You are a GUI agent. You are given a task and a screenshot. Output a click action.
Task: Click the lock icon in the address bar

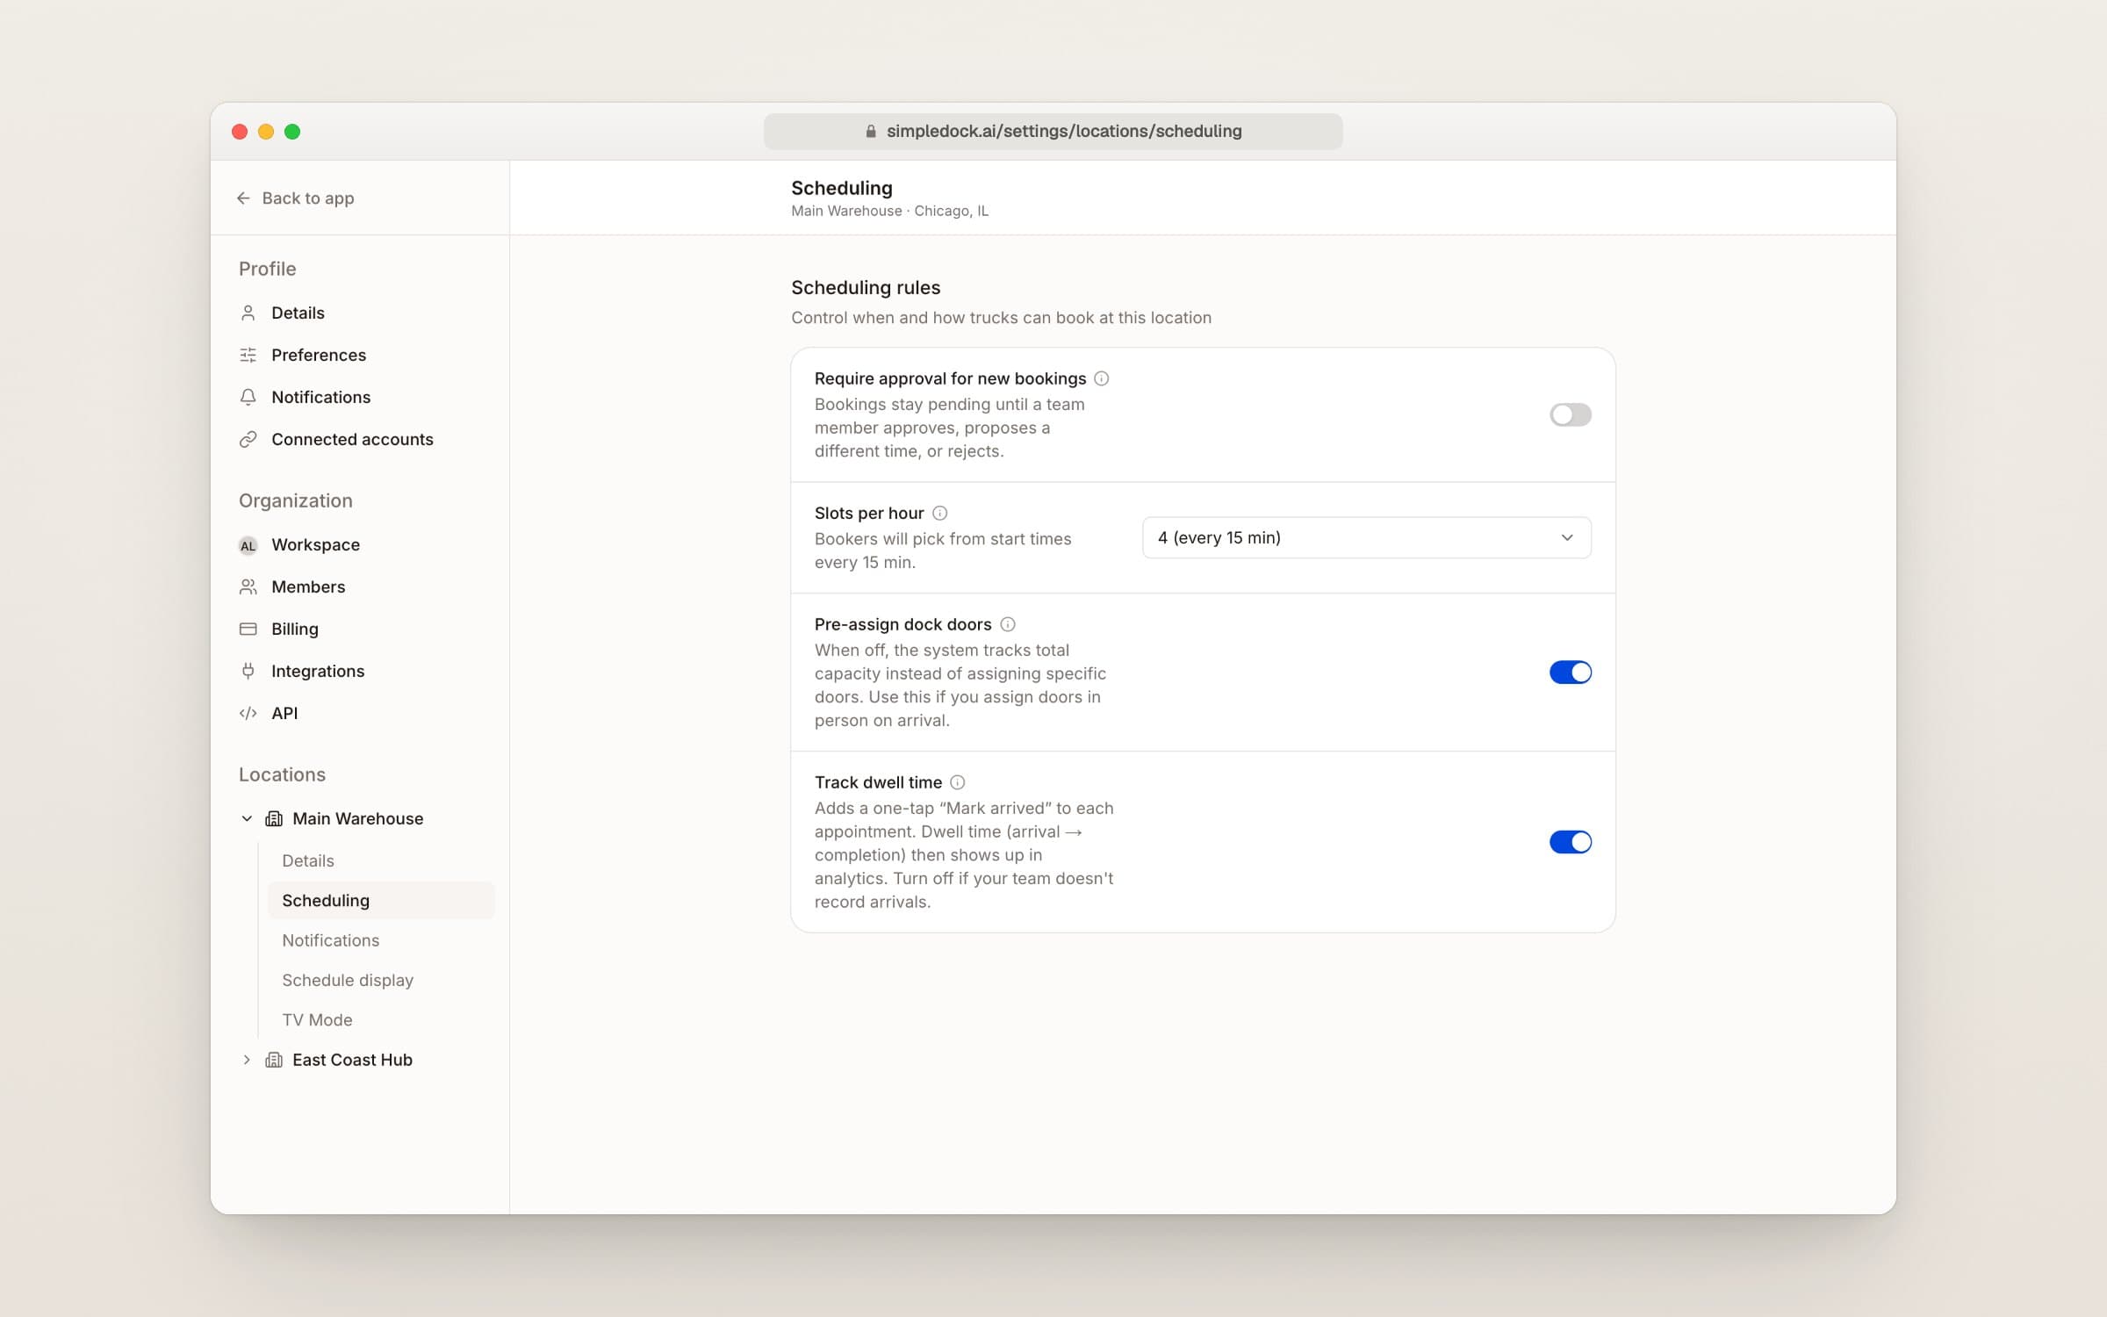871,131
